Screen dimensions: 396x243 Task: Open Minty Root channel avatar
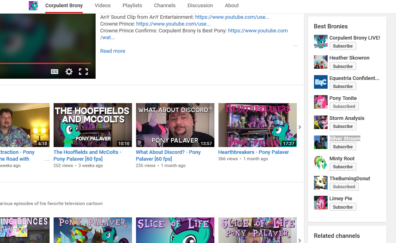point(321,162)
